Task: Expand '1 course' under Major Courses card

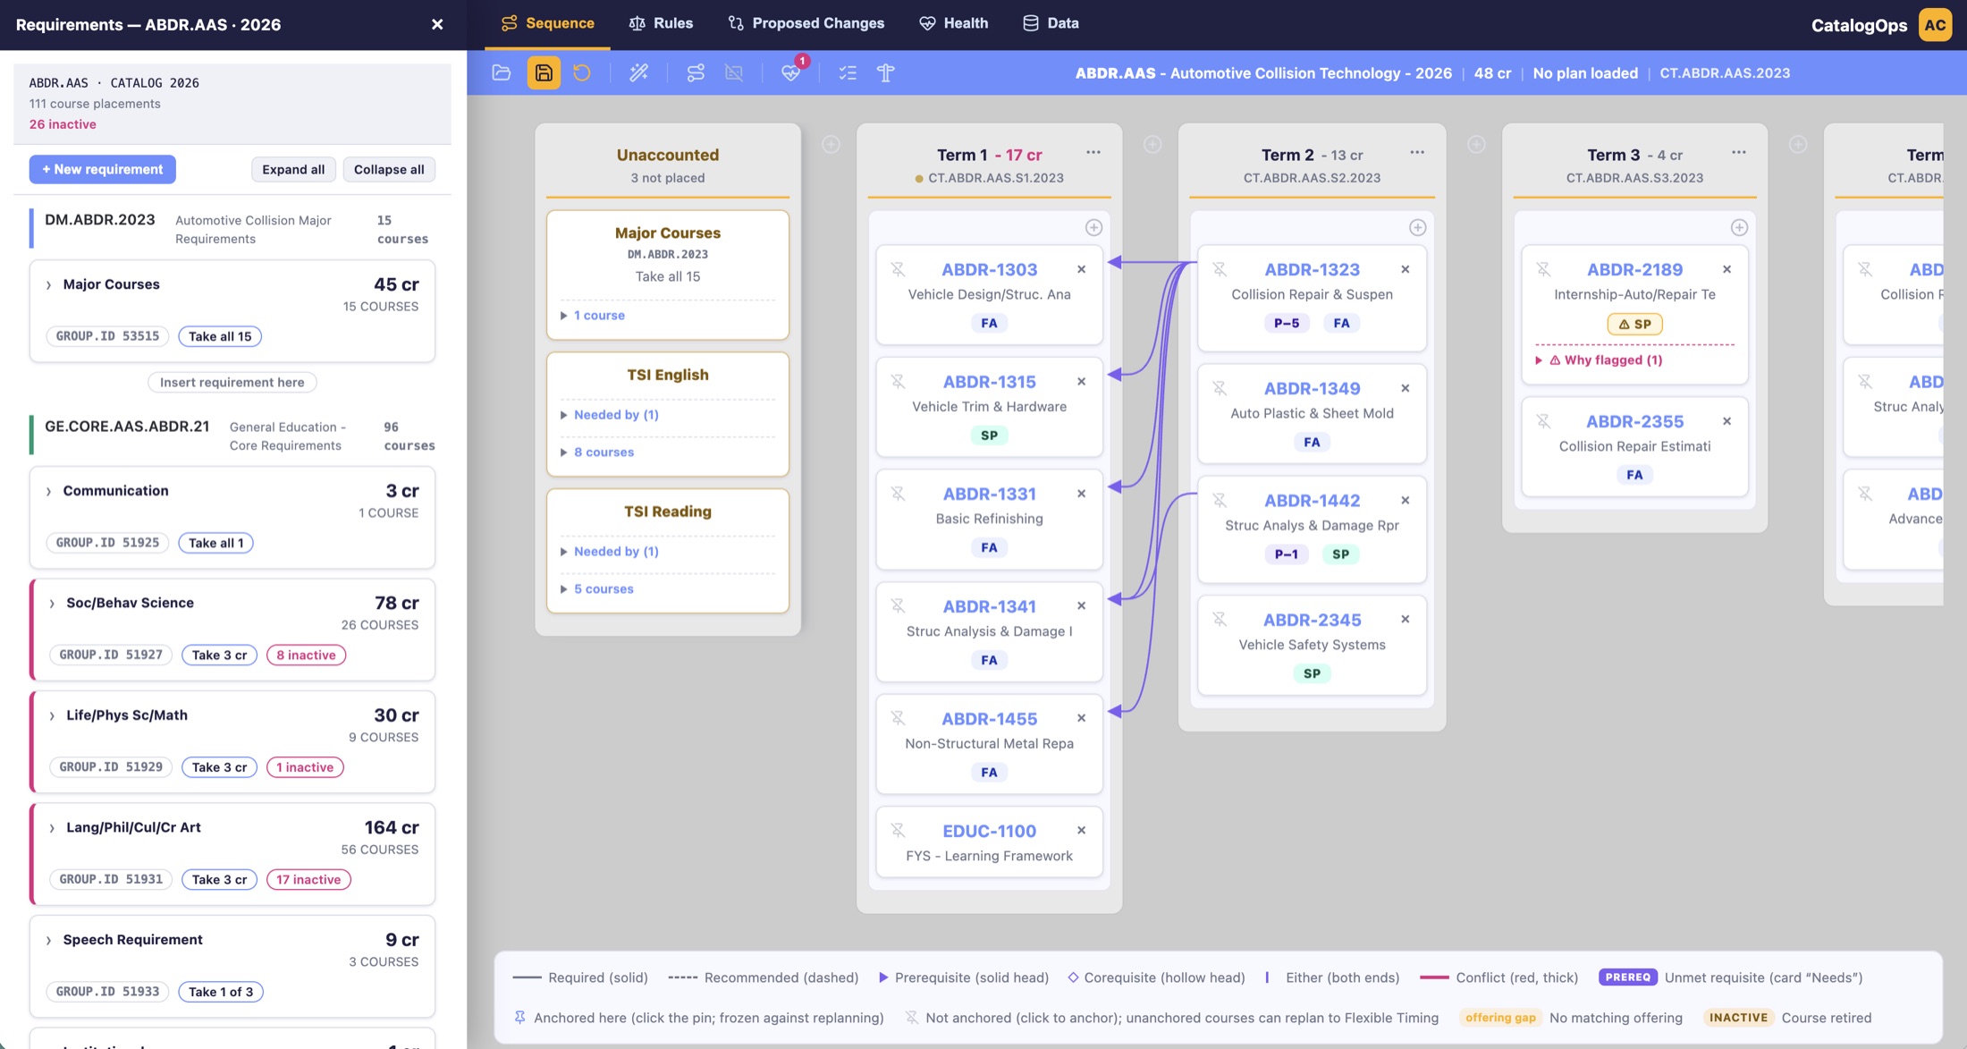Action: [x=592, y=315]
